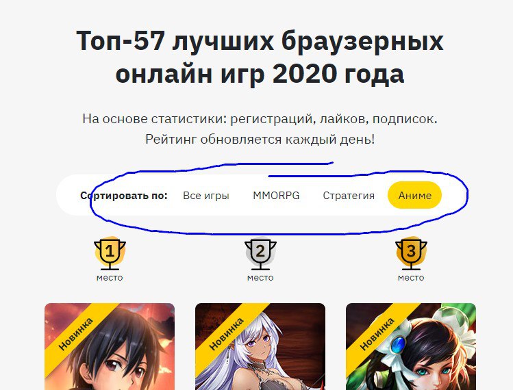Screen dimensions: 513x390
Task: Select the highlighted Аниме filter button
Action: [x=414, y=195]
